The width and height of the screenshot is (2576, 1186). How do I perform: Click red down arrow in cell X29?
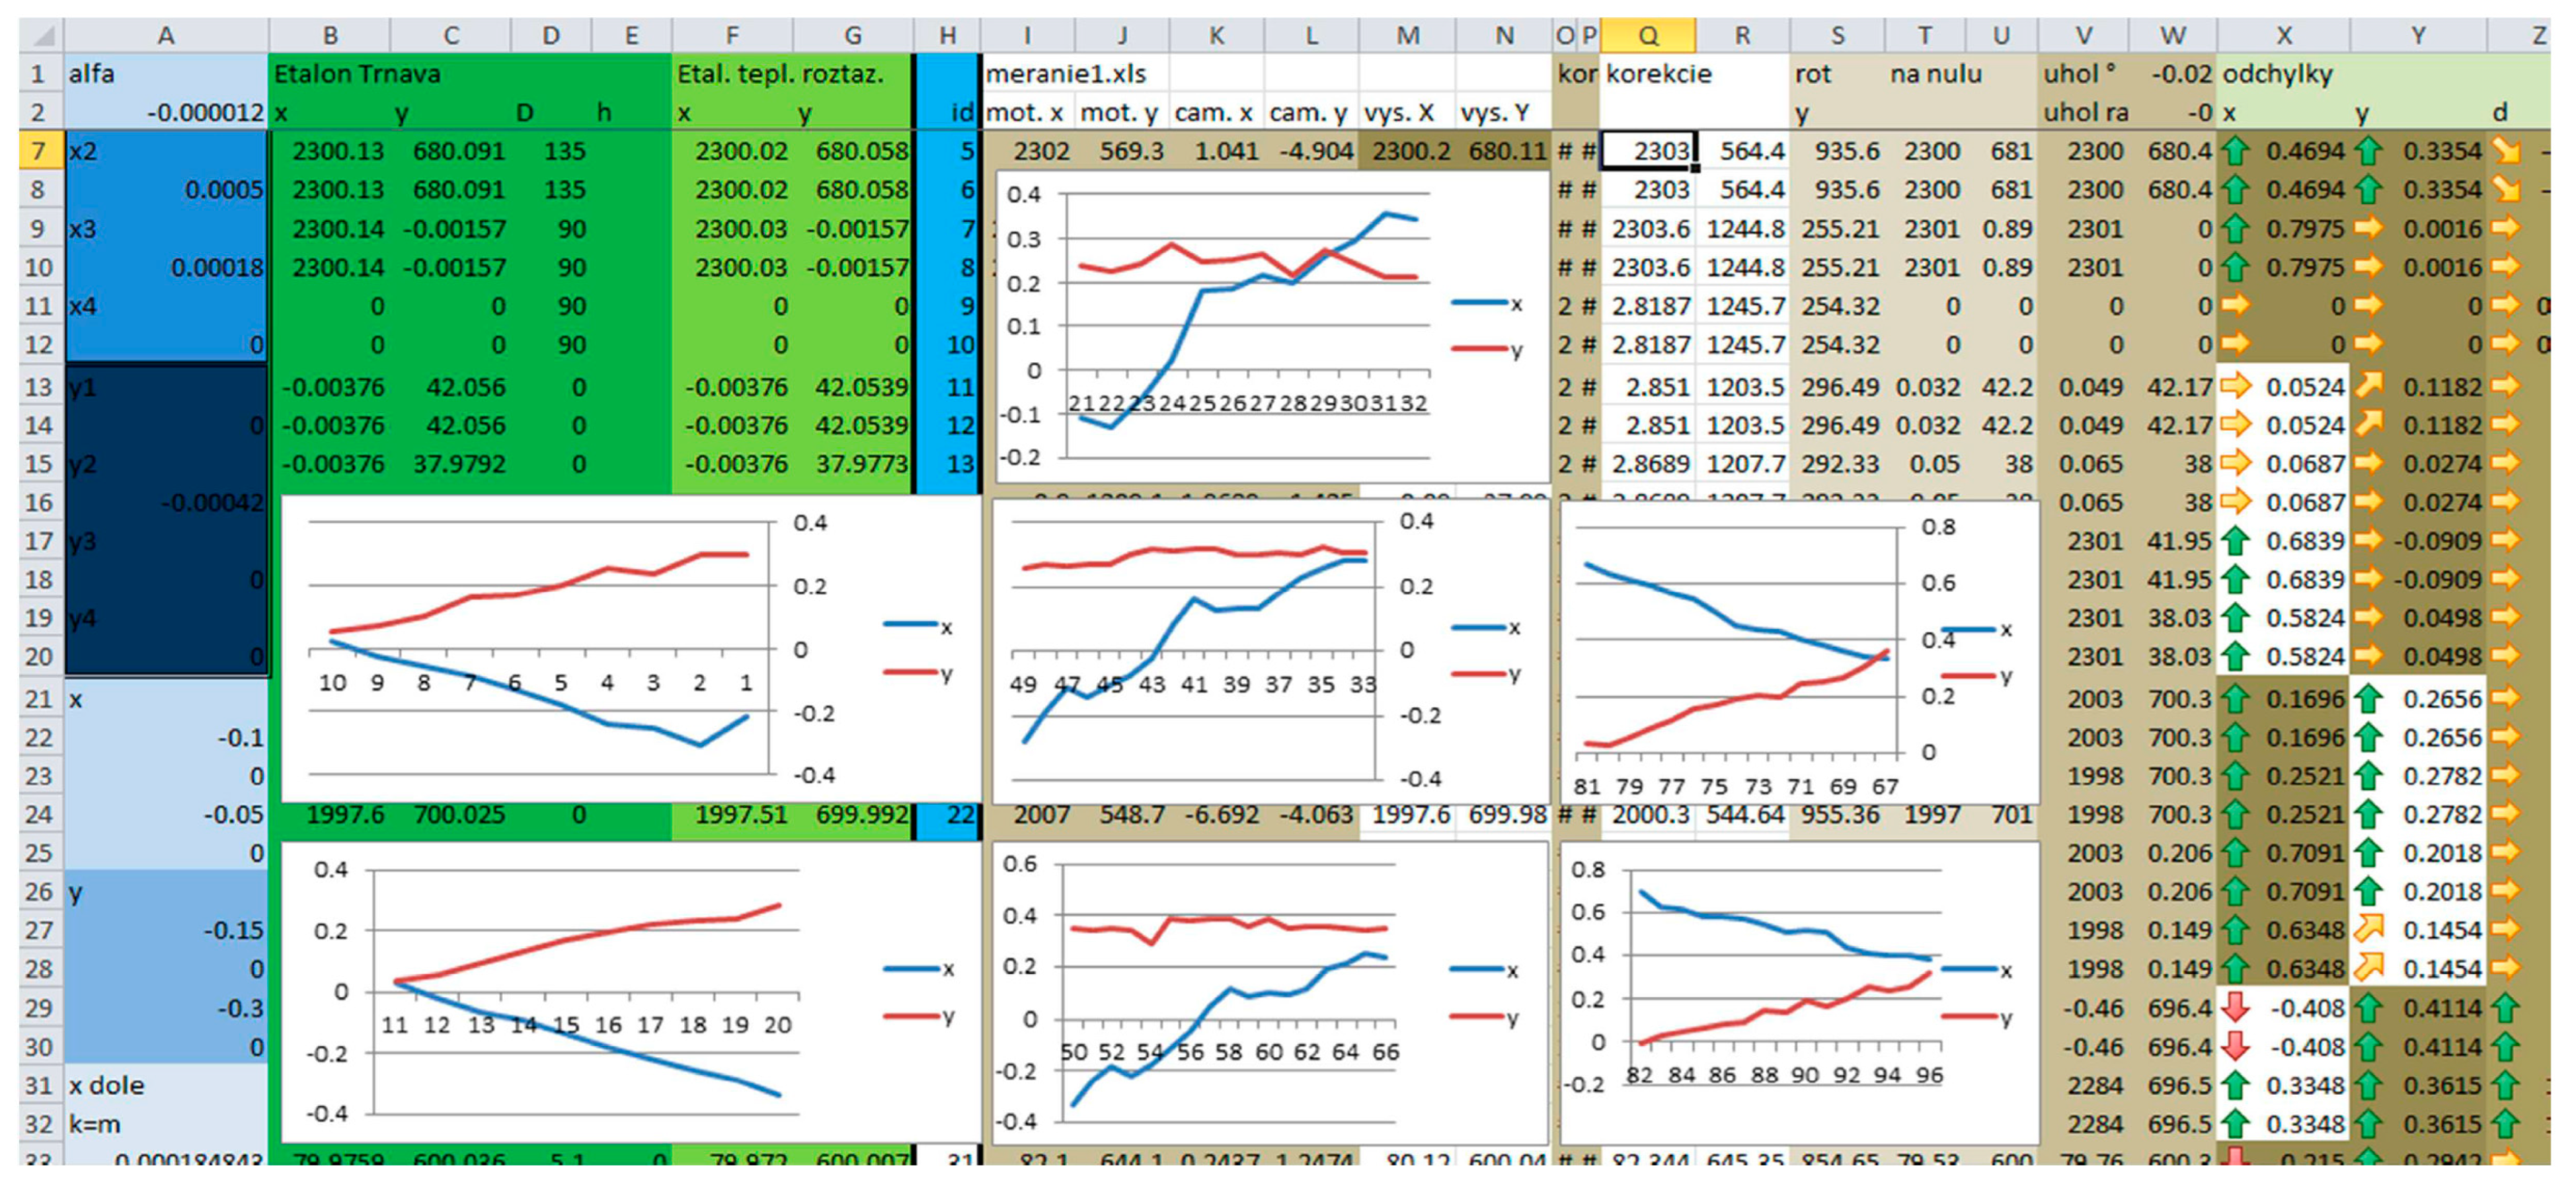point(2236,1008)
